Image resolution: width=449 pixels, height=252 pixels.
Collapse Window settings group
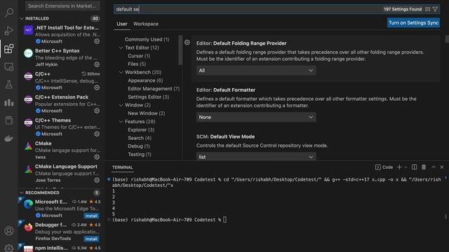pyautogui.click(x=121, y=105)
